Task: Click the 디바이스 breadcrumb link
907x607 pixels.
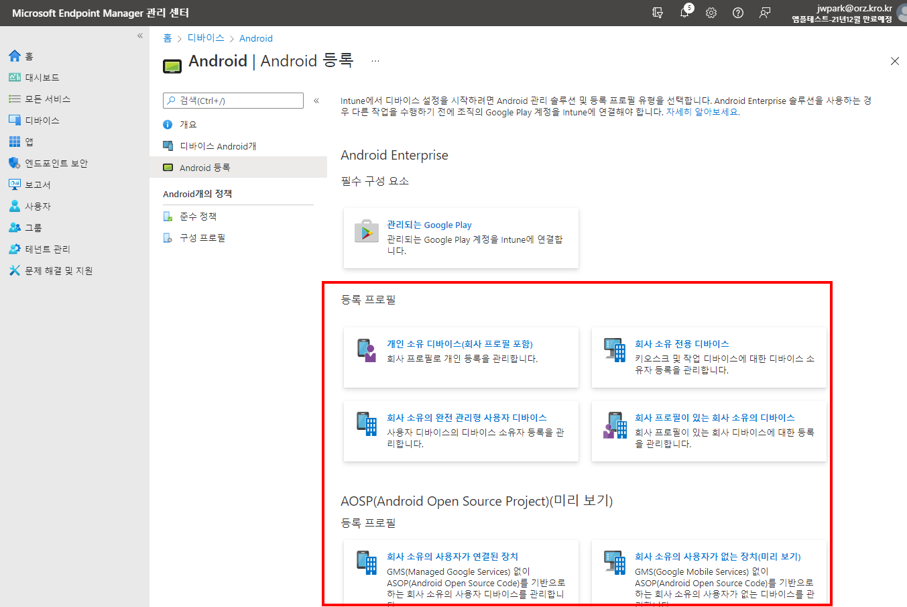Action: [x=206, y=38]
